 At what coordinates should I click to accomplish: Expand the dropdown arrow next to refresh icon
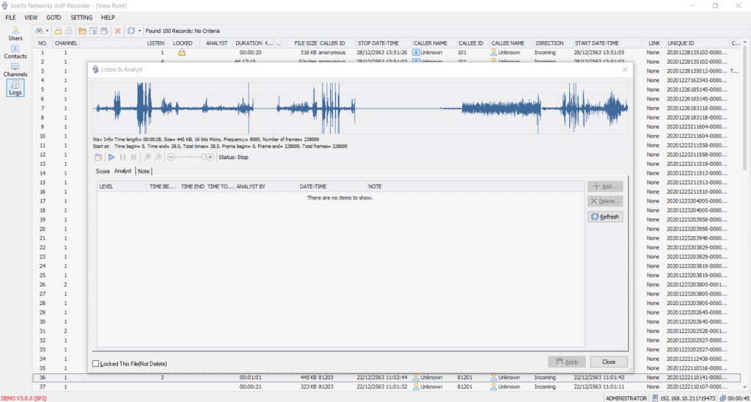pyautogui.click(x=140, y=31)
